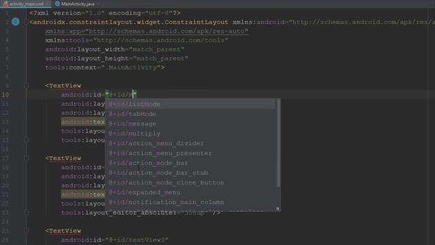The height and width of the screenshot is (245, 435).
Task: Place cursor in the android:id value on line 10
Action: click(x=121, y=95)
